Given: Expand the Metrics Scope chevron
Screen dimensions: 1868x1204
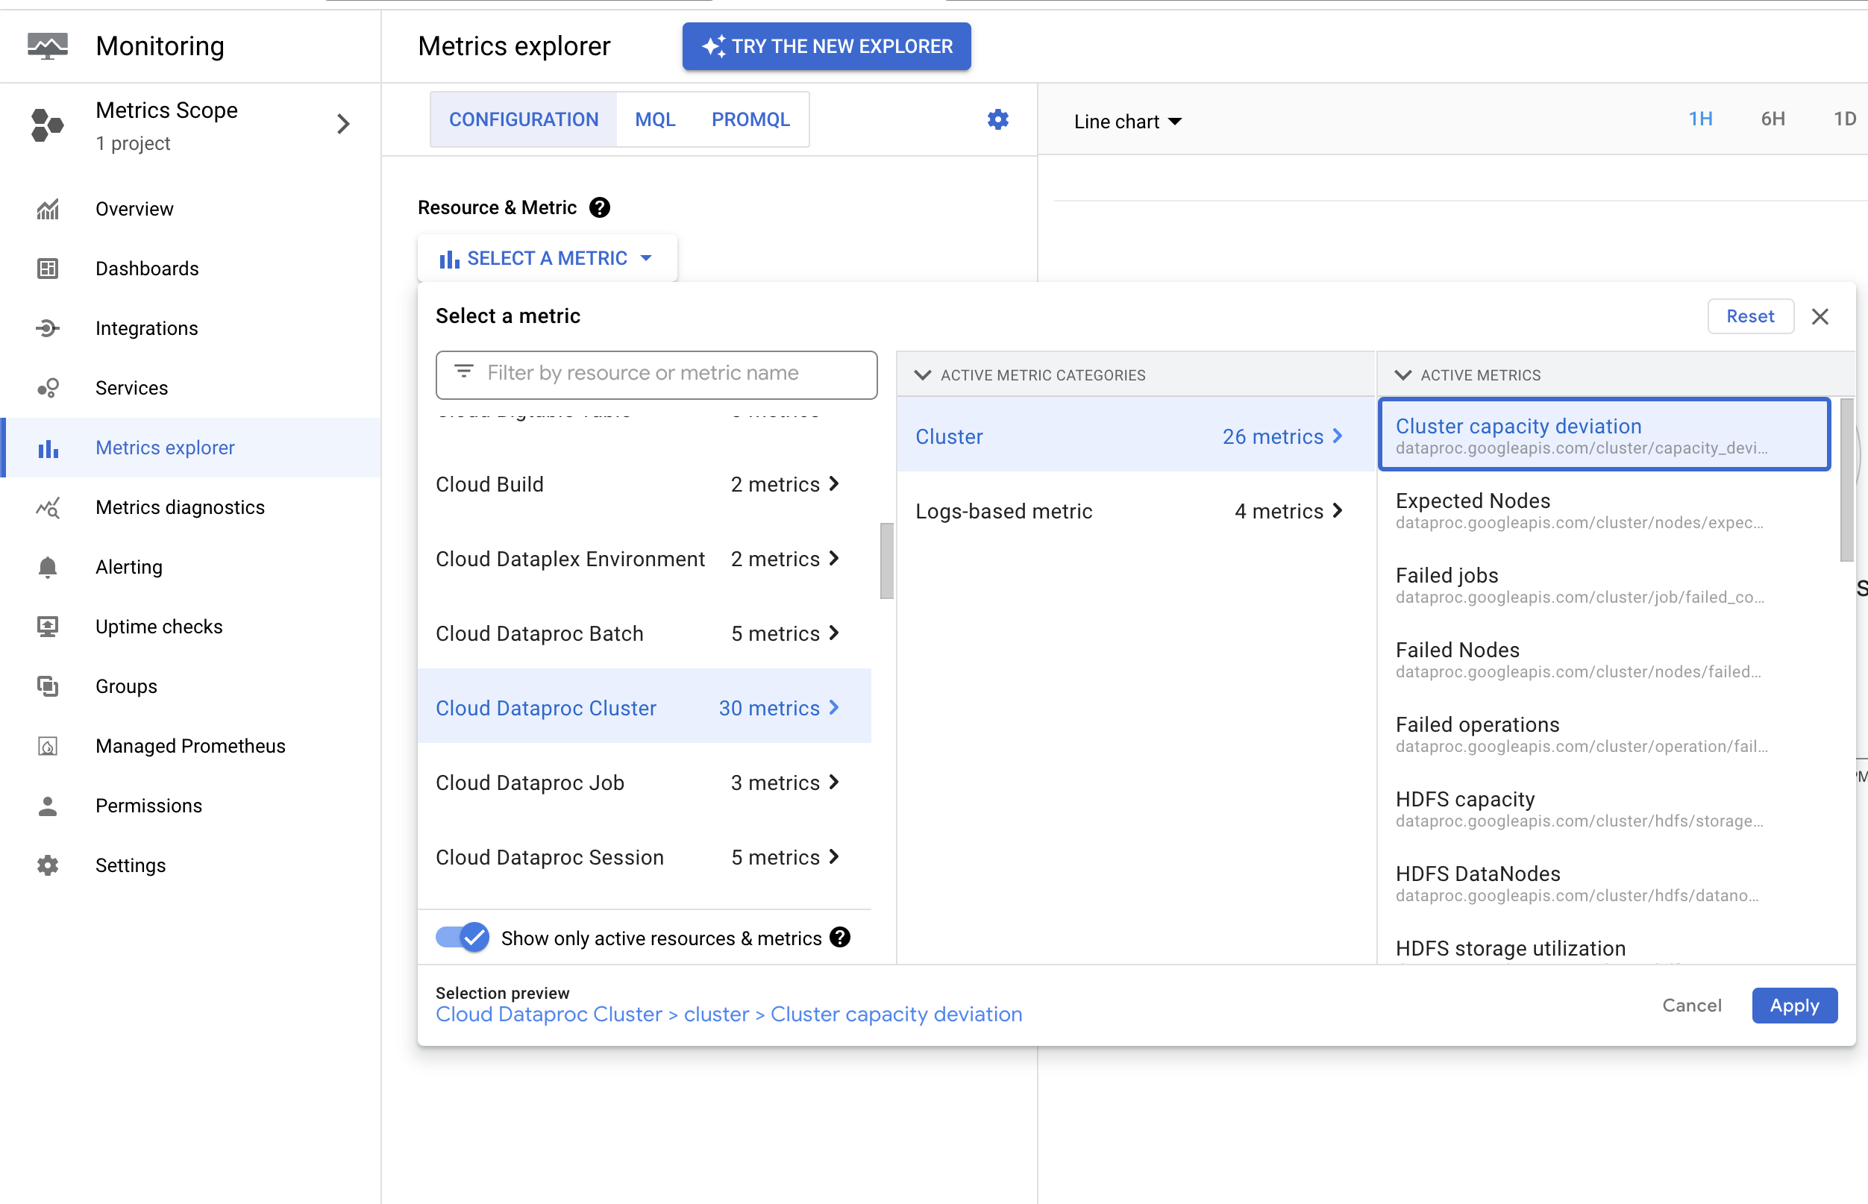Looking at the screenshot, I should [342, 125].
